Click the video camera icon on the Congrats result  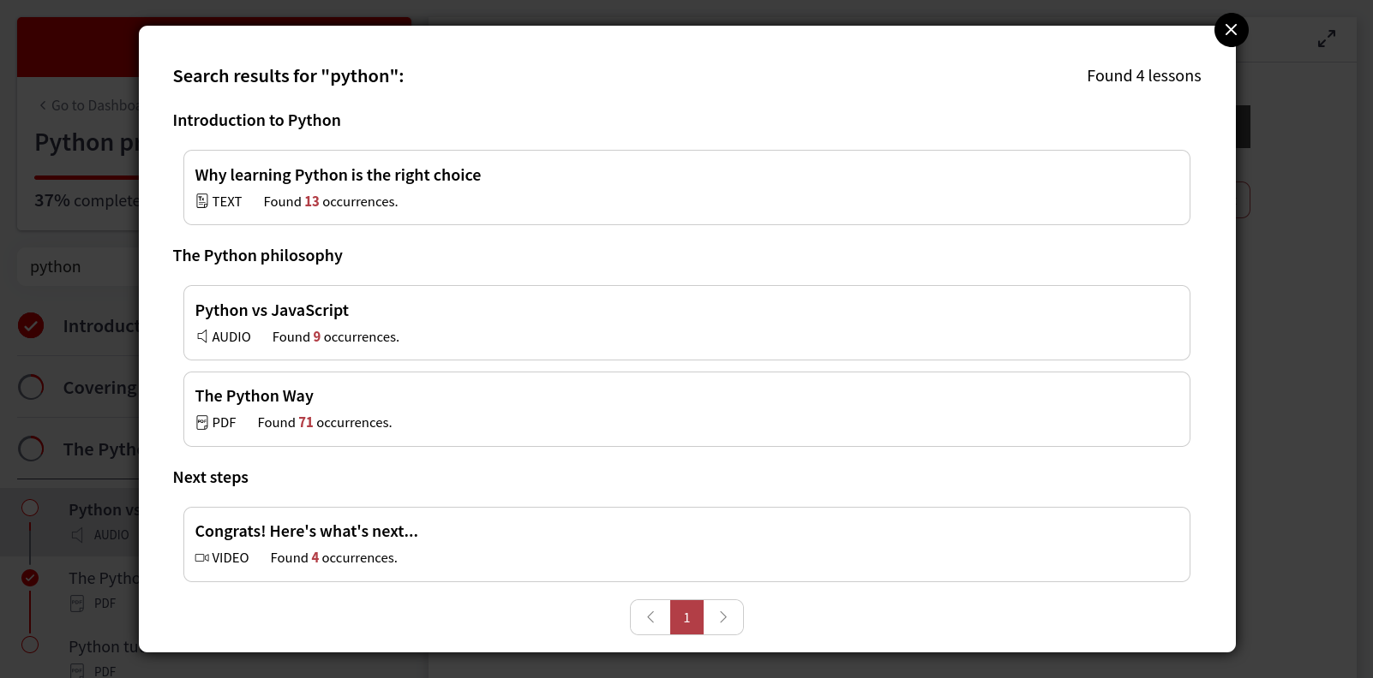tap(201, 557)
